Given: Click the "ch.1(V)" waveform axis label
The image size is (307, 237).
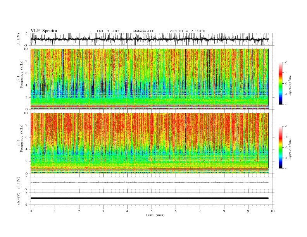Looking at the screenshot, I should [19, 39].
